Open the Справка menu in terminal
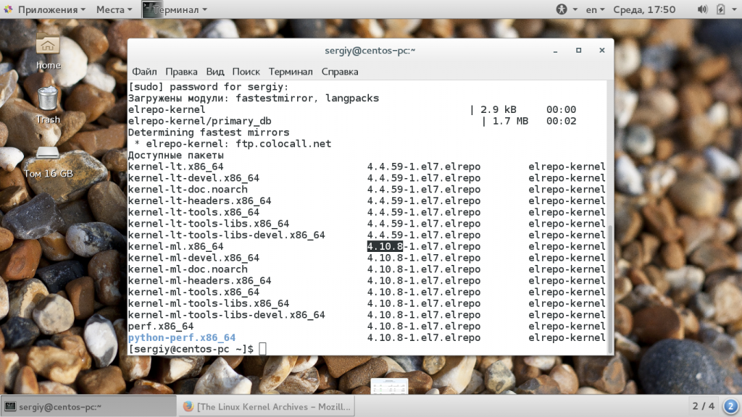This screenshot has height=417, width=742. (339, 72)
